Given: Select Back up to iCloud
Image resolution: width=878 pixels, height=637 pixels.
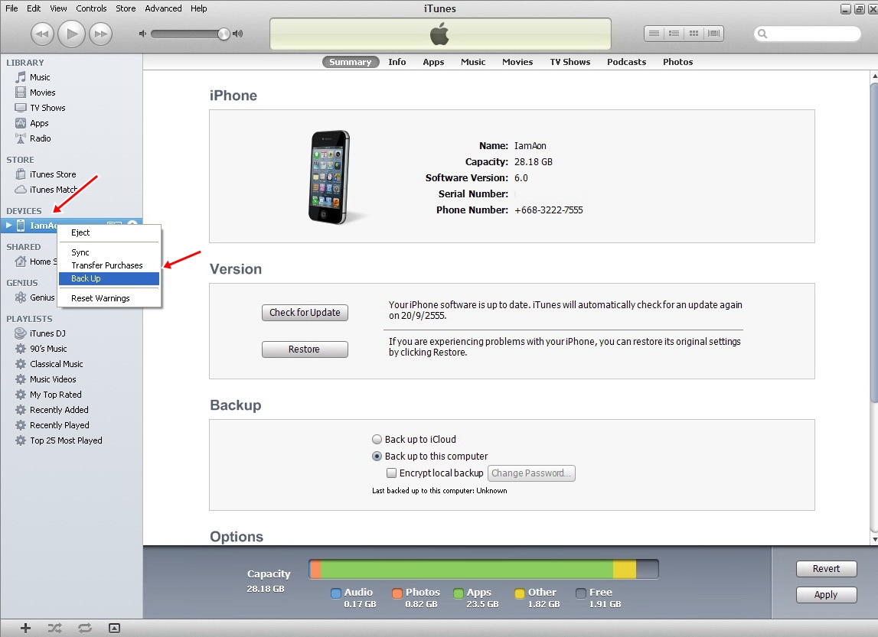Looking at the screenshot, I should click(x=377, y=440).
